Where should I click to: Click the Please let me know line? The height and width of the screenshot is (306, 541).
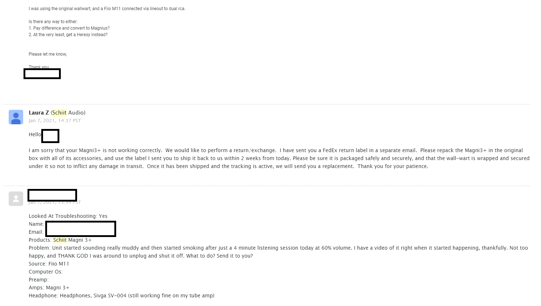pyautogui.click(x=48, y=54)
